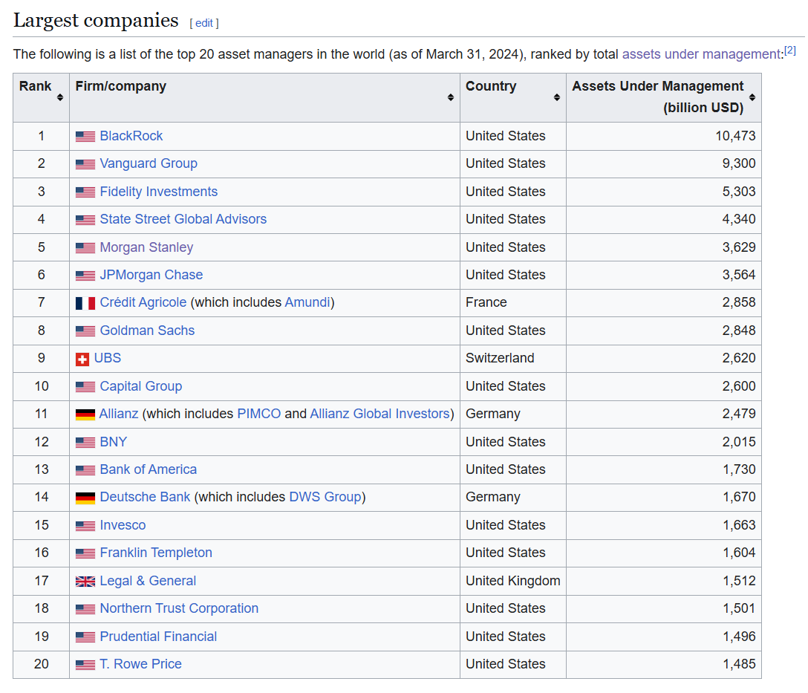Open the Capital Group link
808x693 pixels.
pos(140,386)
